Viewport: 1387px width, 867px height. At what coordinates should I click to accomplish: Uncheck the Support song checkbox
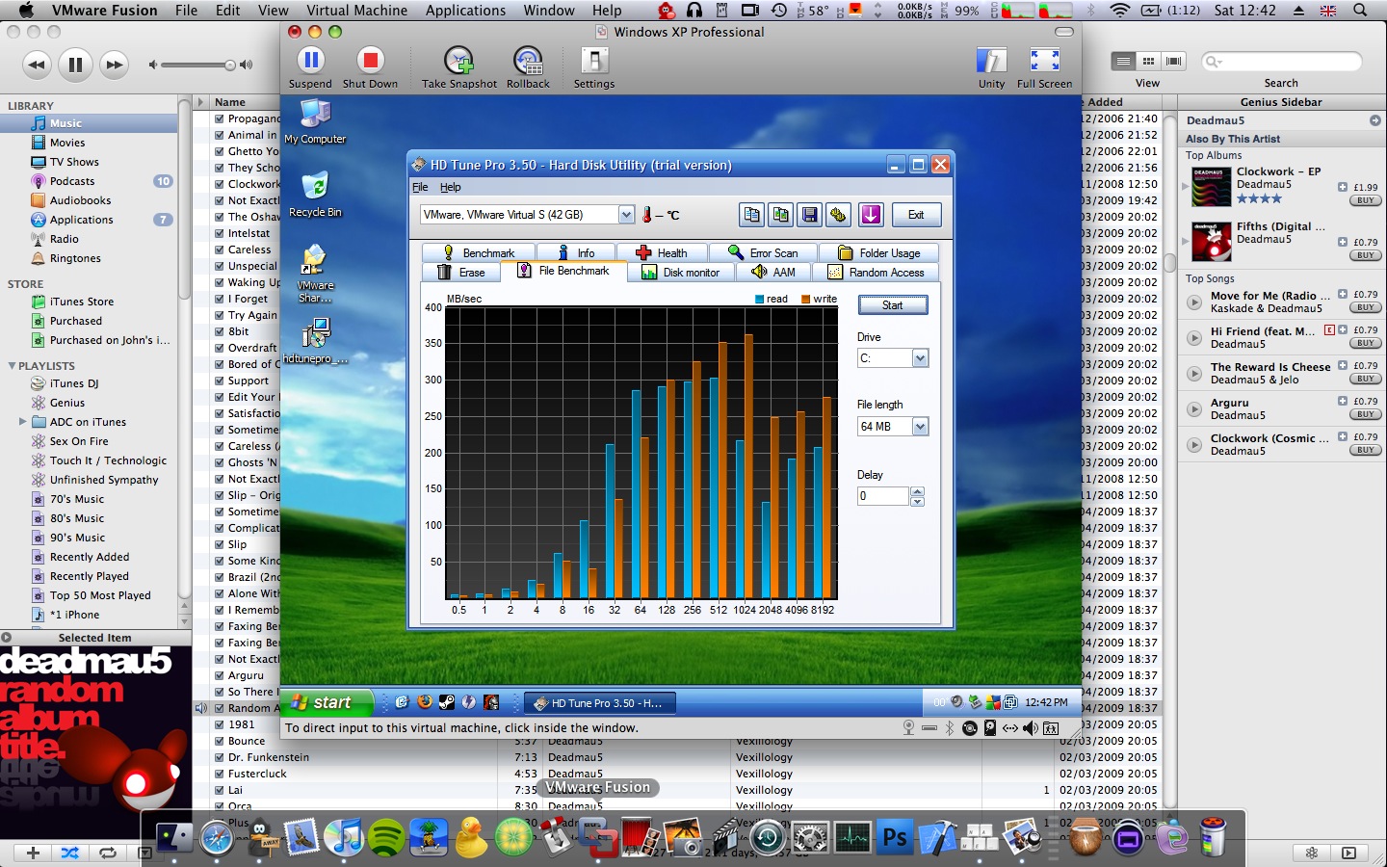(220, 381)
